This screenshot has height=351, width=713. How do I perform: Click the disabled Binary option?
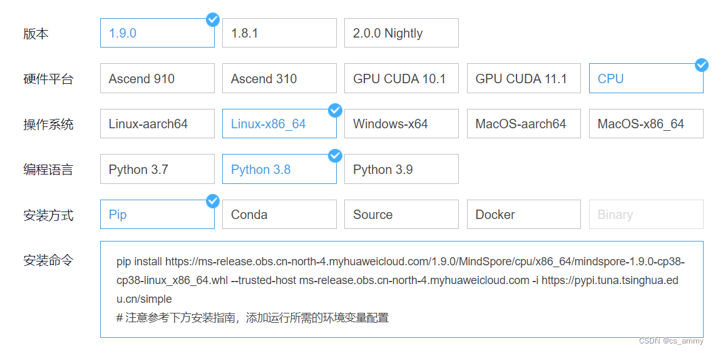(646, 214)
